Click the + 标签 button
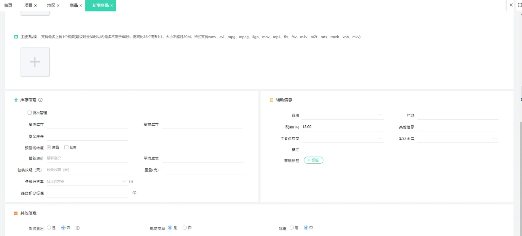This screenshot has width=522, height=236. tap(314, 160)
